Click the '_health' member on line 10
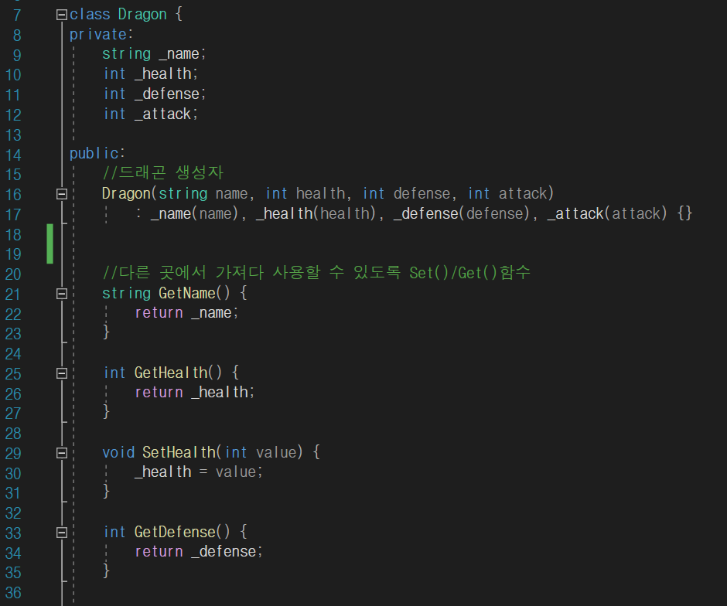Image resolution: width=727 pixels, height=606 pixels. click(x=163, y=73)
